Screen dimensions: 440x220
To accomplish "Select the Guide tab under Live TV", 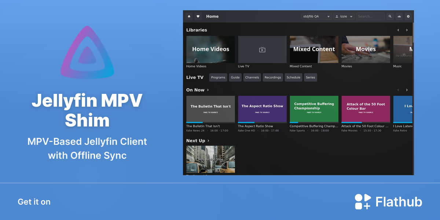I will click(235, 77).
